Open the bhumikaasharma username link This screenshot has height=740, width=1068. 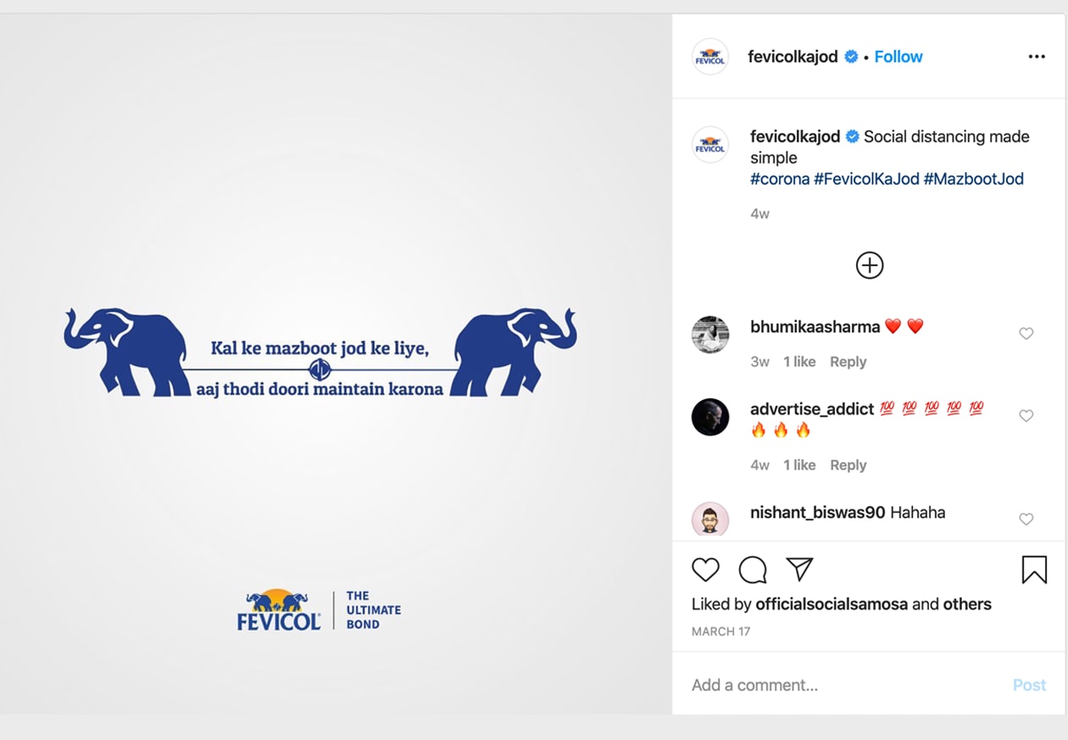(815, 326)
